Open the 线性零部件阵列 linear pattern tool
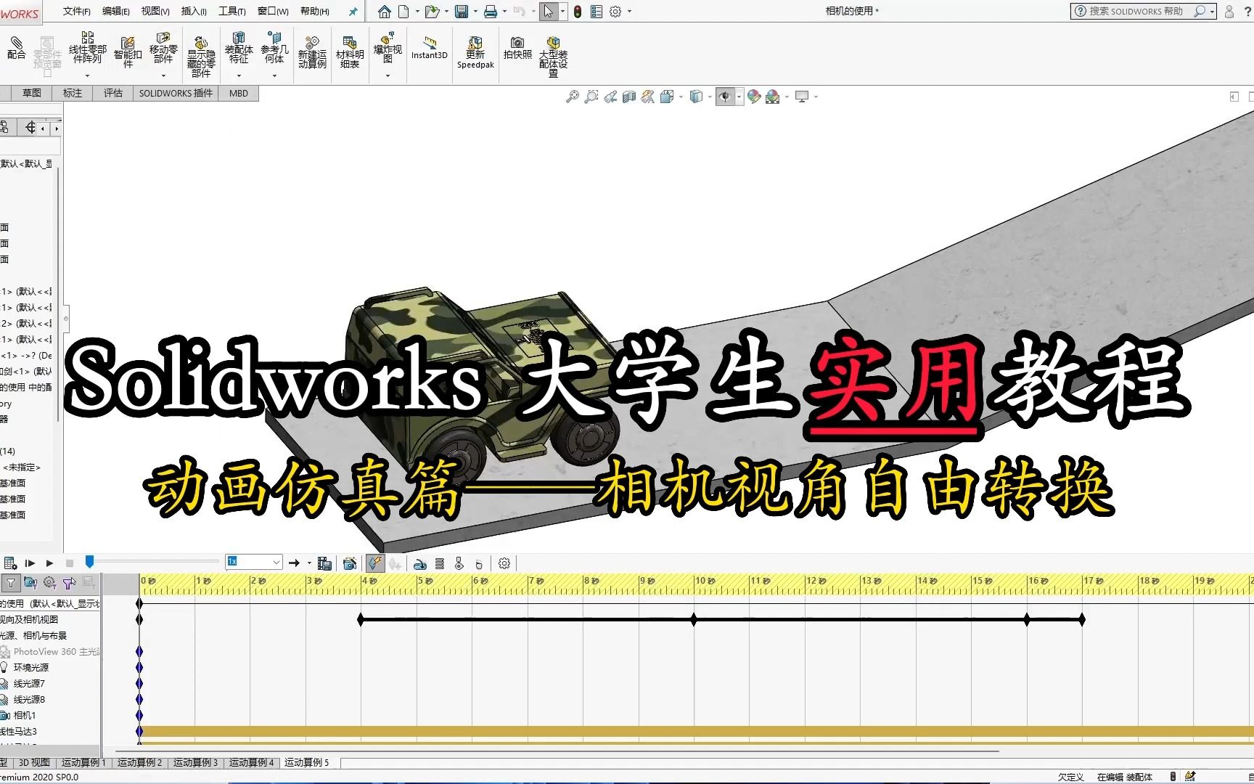 (x=88, y=48)
